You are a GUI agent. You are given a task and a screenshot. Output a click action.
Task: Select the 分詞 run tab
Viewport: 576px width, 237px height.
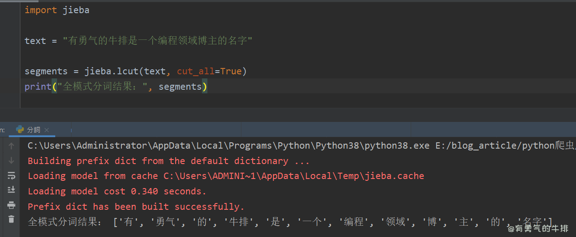click(x=34, y=130)
